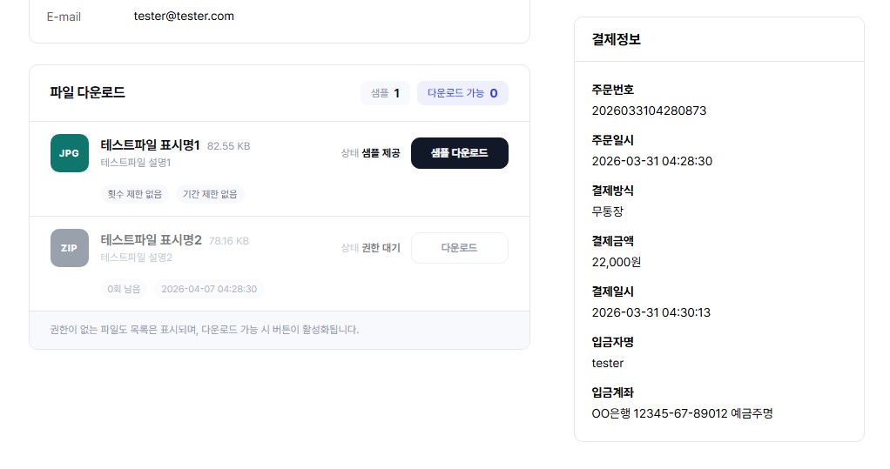Select the 다운로드 가능 0 badge
The height and width of the screenshot is (469, 890).
pyautogui.click(x=462, y=93)
